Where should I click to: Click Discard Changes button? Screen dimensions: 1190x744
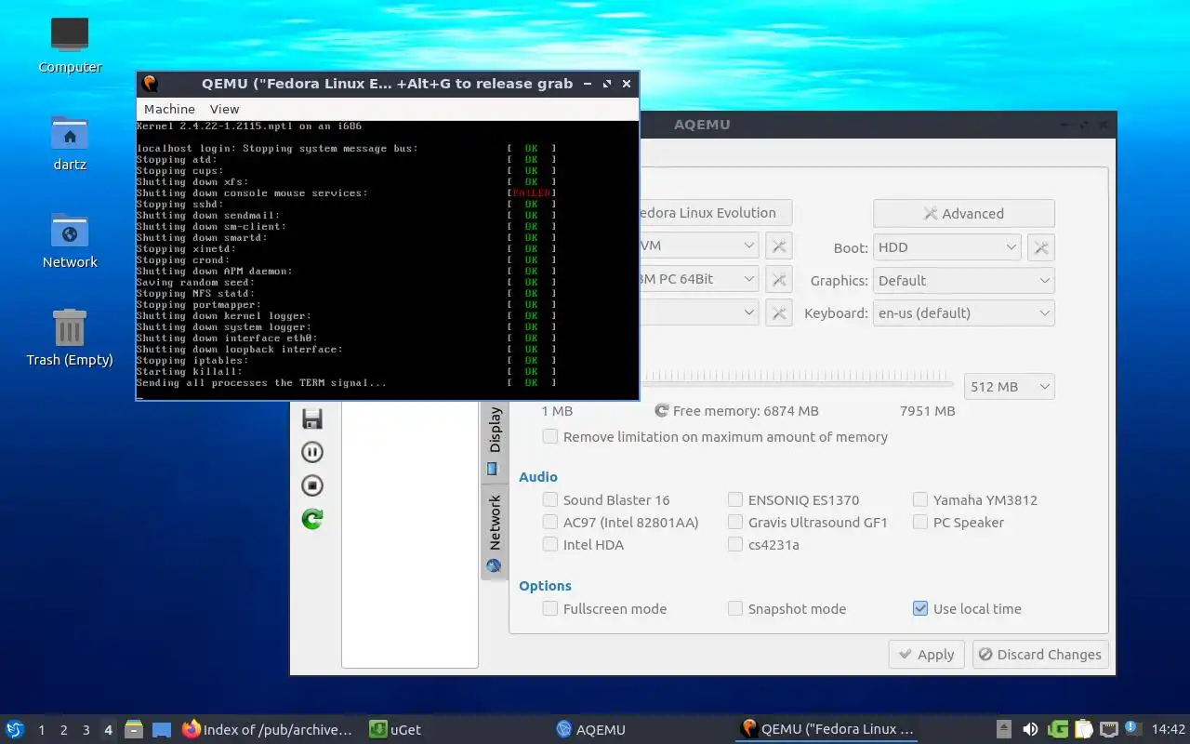(1040, 654)
